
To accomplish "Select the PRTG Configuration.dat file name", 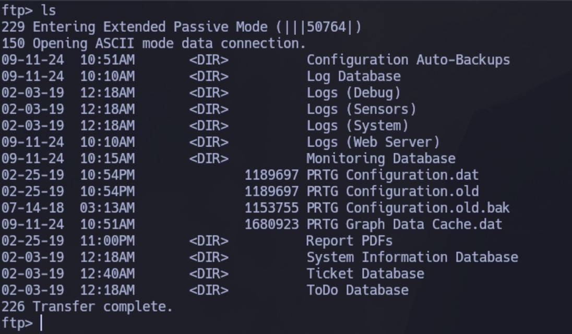I will (392, 175).
